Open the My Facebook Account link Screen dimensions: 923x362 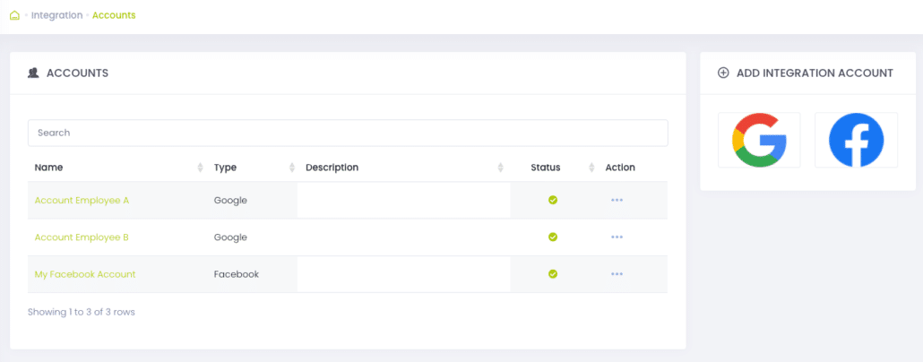(x=85, y=274)
